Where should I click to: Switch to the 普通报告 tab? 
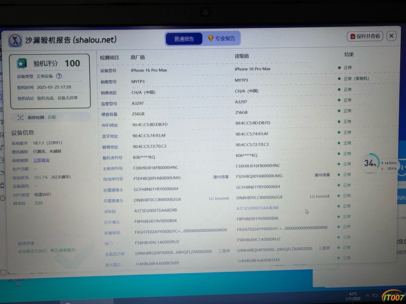184,39
